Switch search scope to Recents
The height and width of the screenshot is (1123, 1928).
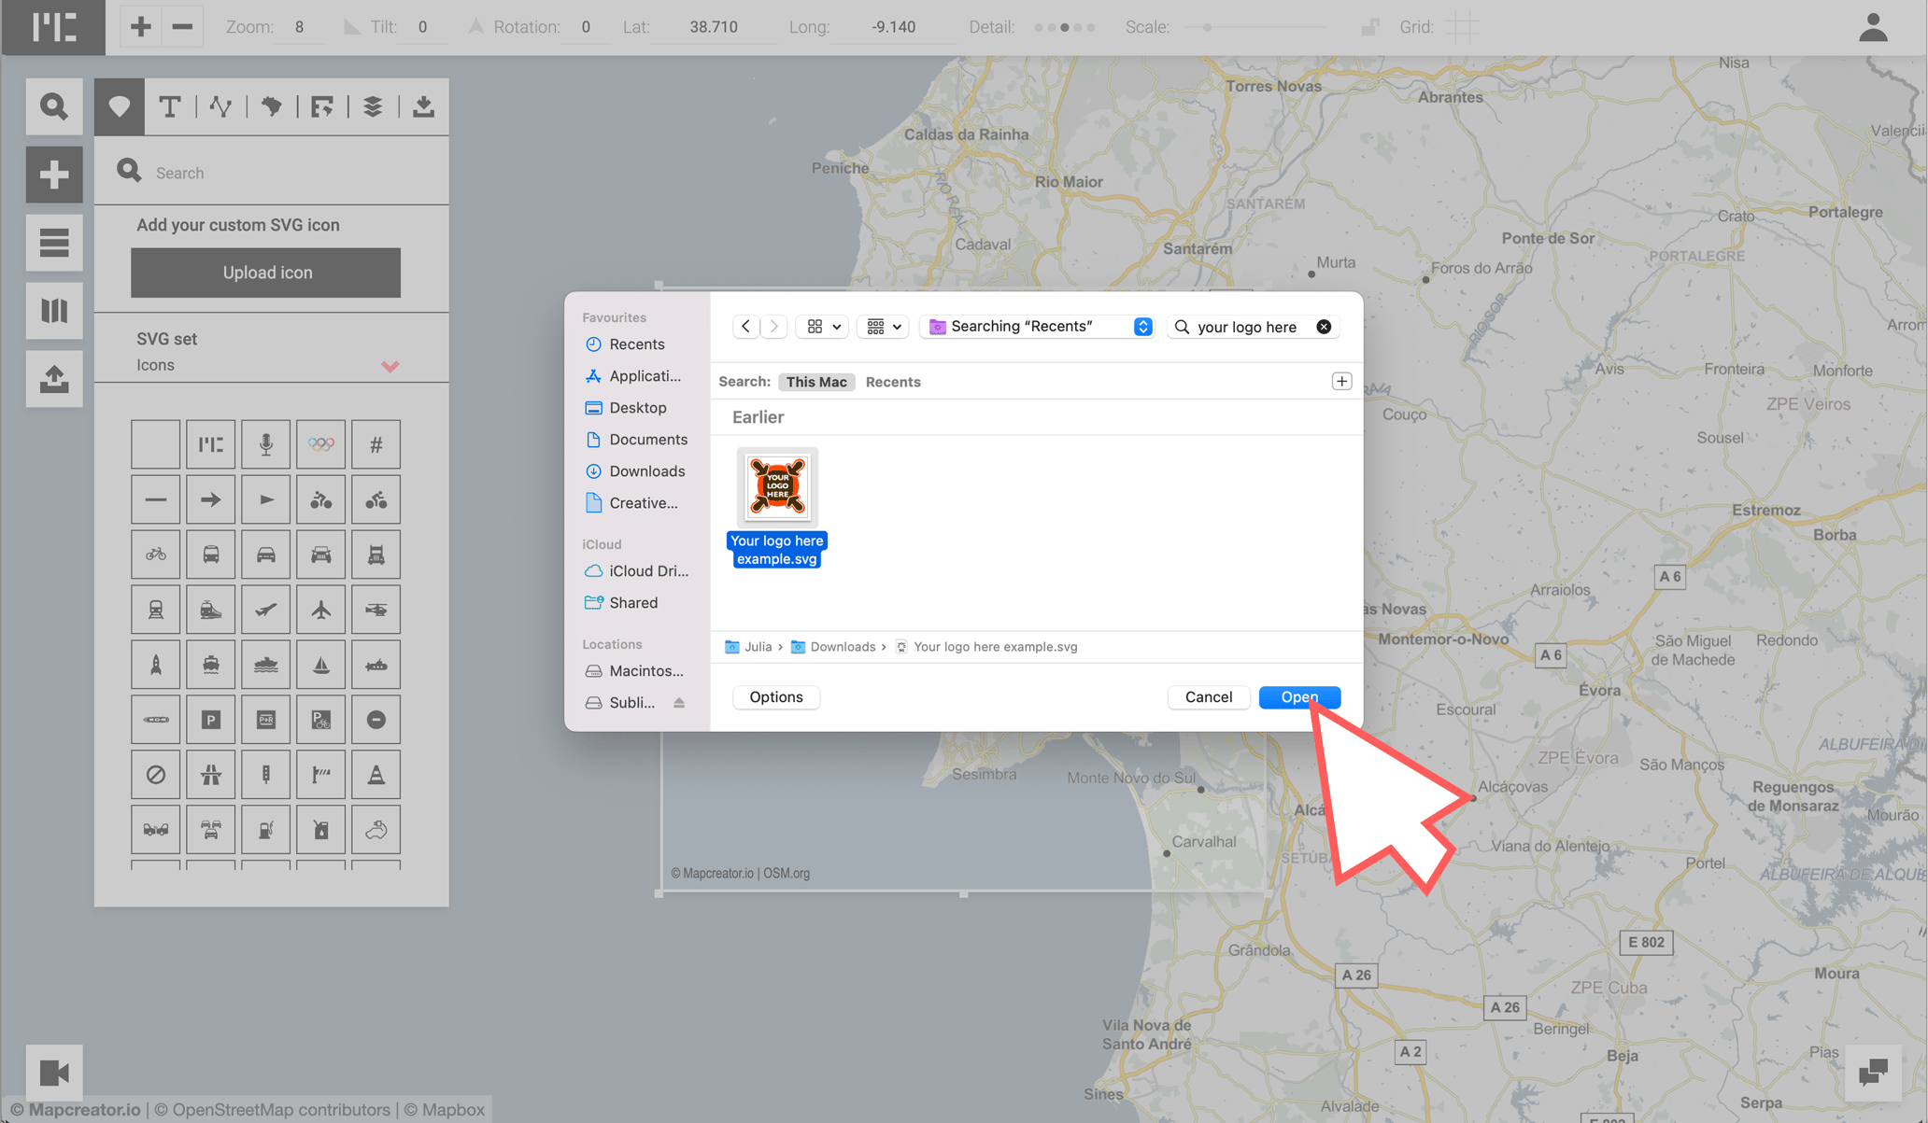coord(892,382)
